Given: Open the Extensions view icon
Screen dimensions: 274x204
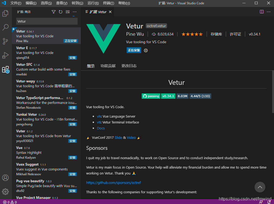Looking at the screenshot, I should coord(5,70).
